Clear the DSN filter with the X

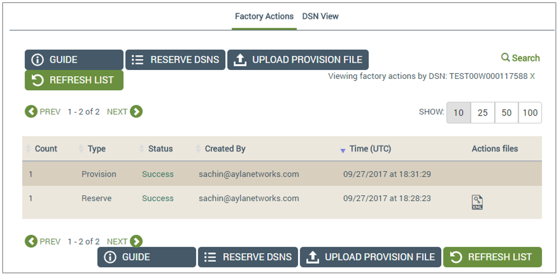tap(532, 76)
